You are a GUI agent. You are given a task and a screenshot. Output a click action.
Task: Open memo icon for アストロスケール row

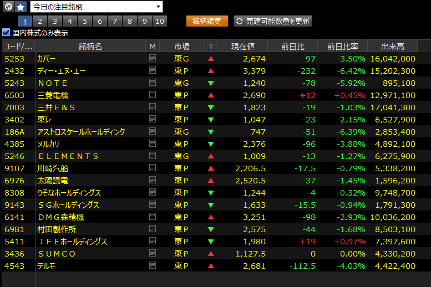tap(153, 131)
